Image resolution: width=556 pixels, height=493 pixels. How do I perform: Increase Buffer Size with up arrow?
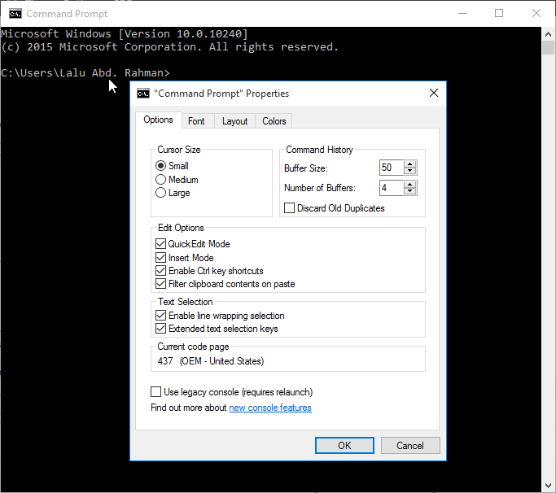point(410,164)
